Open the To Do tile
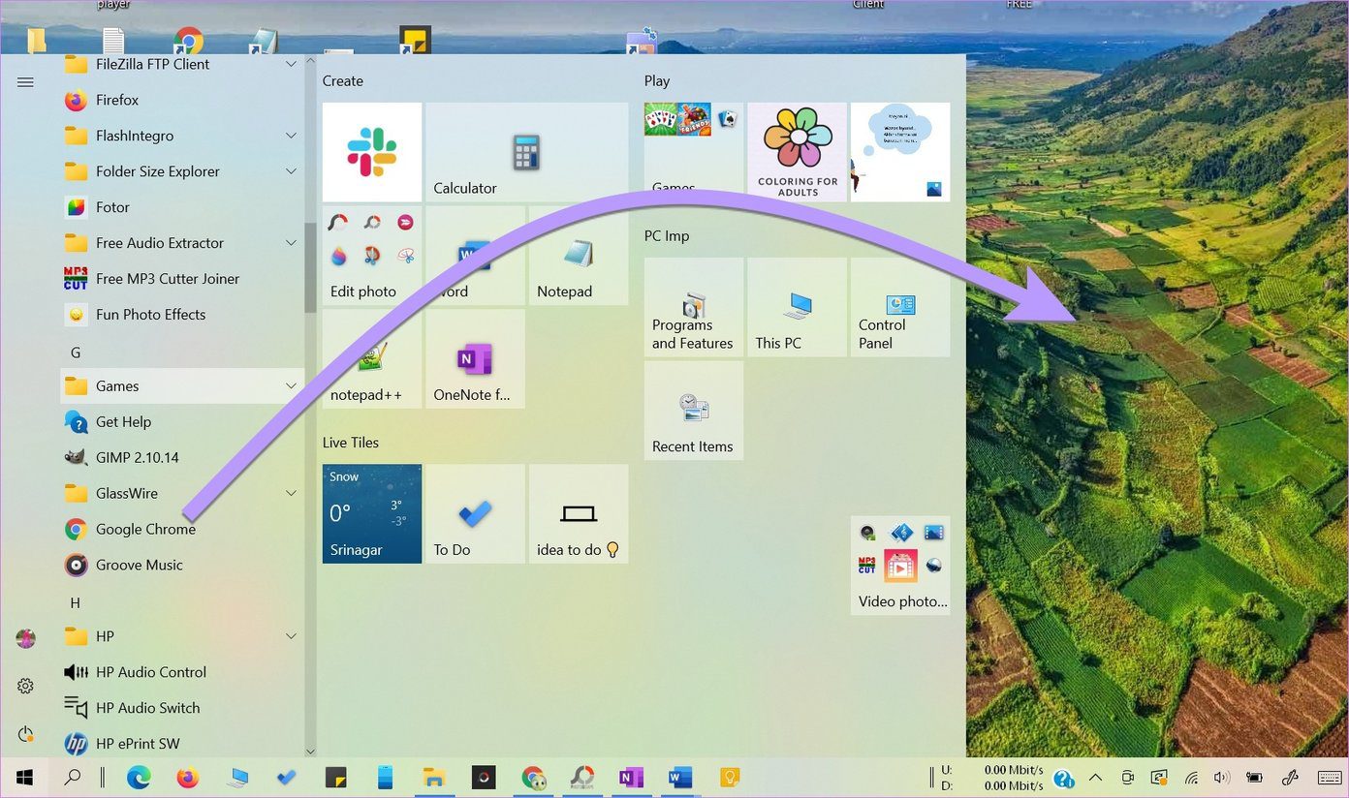The height and width of the screenshot is (798, 1349). [x=476, y=513]
